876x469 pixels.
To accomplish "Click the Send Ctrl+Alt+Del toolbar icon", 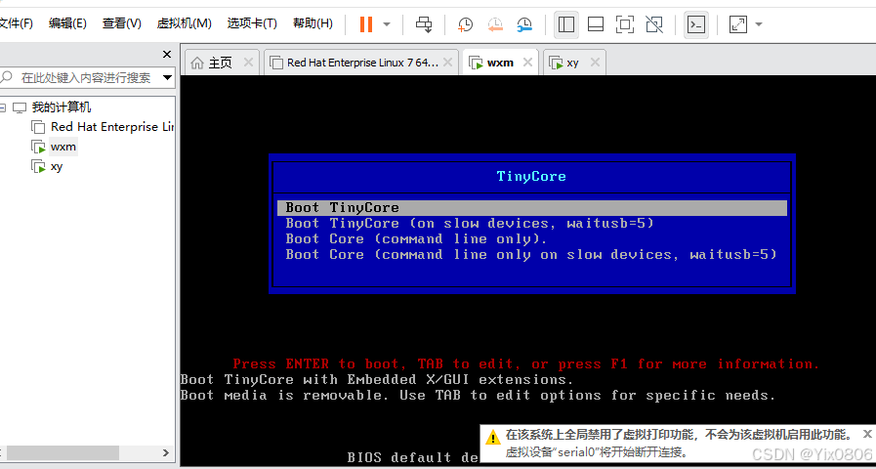I will coord(424,24).
